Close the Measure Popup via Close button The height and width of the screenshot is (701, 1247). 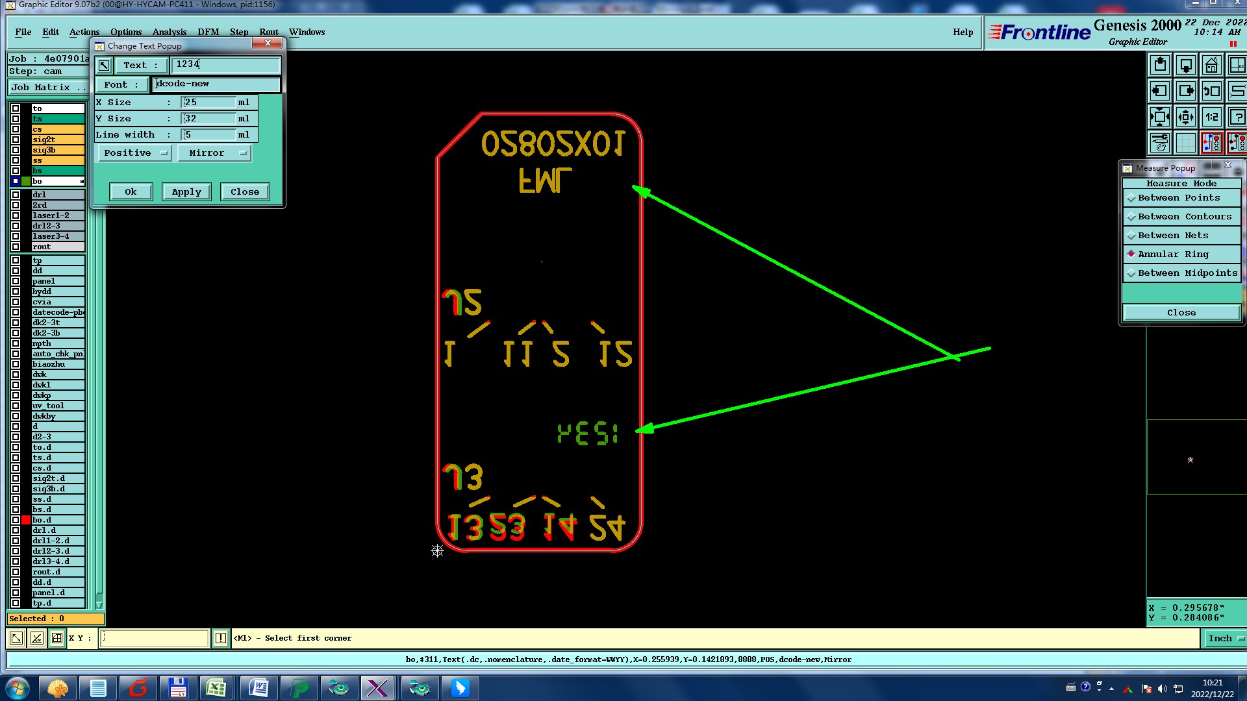[1181, 313]
